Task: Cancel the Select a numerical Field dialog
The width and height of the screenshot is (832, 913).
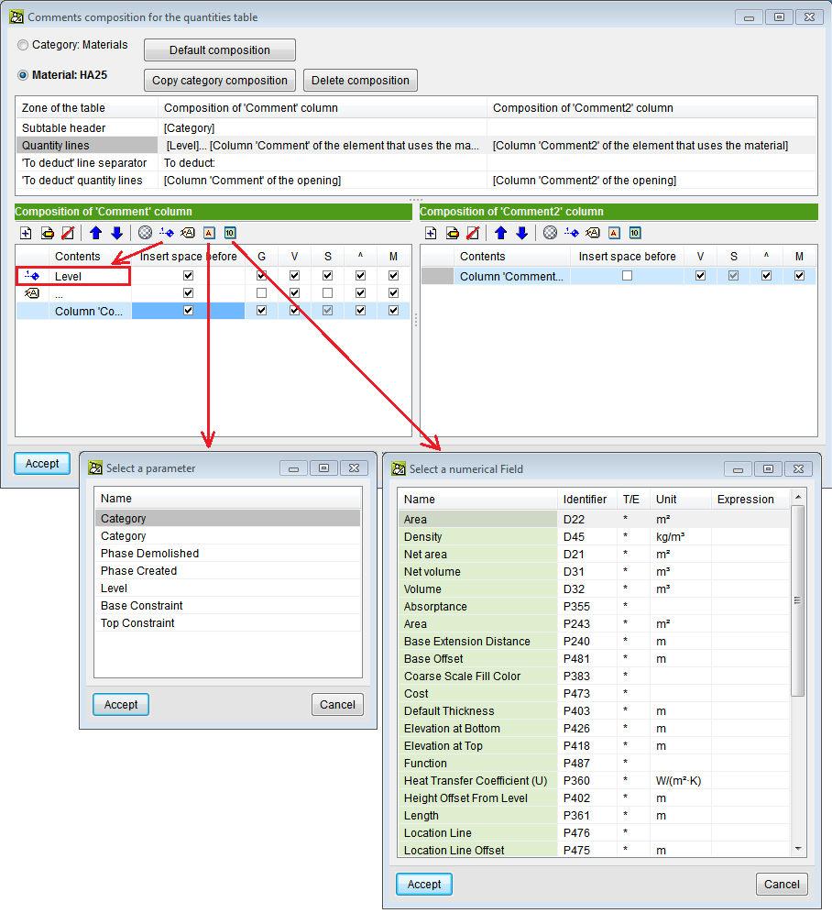Action: click(781, 884)
